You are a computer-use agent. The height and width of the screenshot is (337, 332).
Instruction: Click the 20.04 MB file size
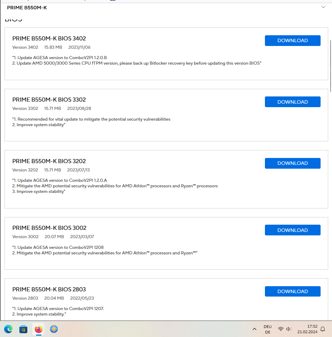tap(54, 298)
